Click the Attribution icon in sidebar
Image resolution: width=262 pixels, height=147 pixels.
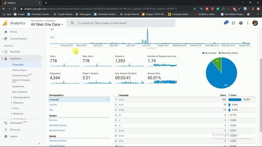point(6,123)
